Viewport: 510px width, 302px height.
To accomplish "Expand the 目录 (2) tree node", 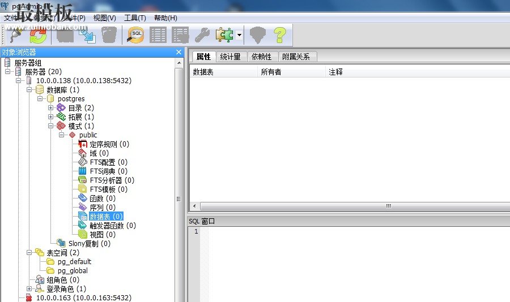I will pos(51,108).
